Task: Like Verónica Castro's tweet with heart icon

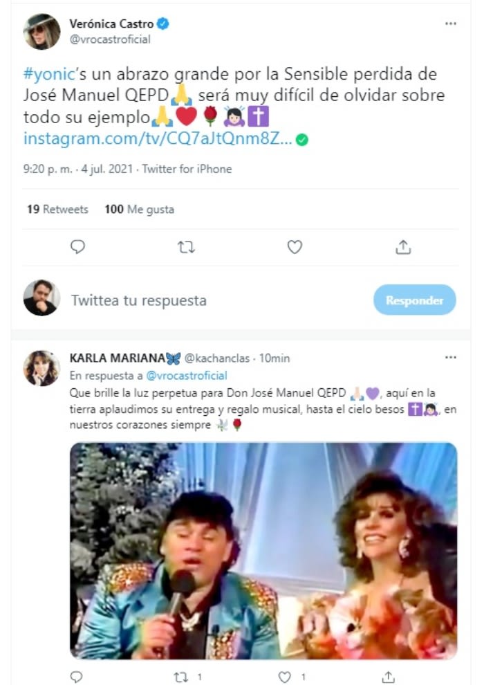Action: click(x=295, y=247)
